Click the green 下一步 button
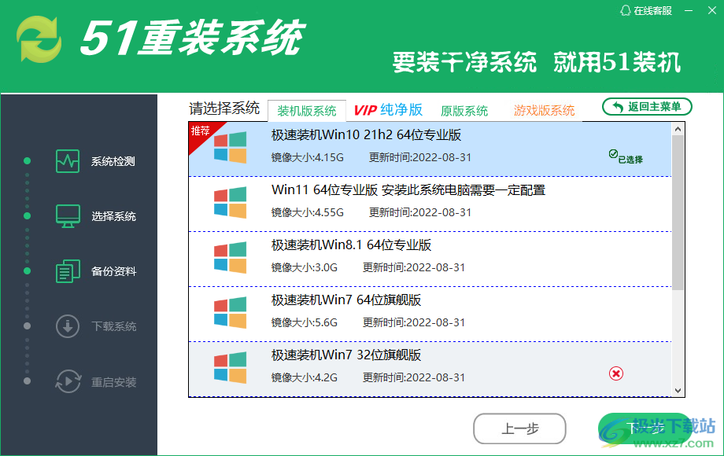Viewport: 724px width, 456px height. point(645,428)
